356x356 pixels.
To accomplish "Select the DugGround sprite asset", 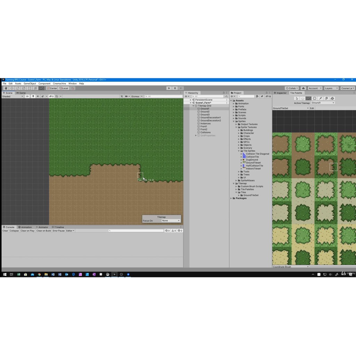I will [252, 160].
